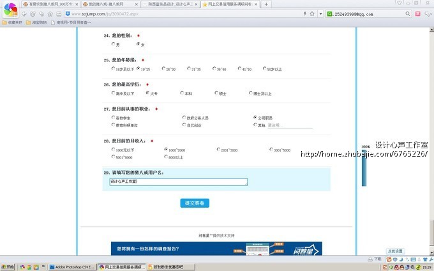Switch to Adobe Photoshop CS4 in taskbar
434x271 pixels.
point(73,267)
